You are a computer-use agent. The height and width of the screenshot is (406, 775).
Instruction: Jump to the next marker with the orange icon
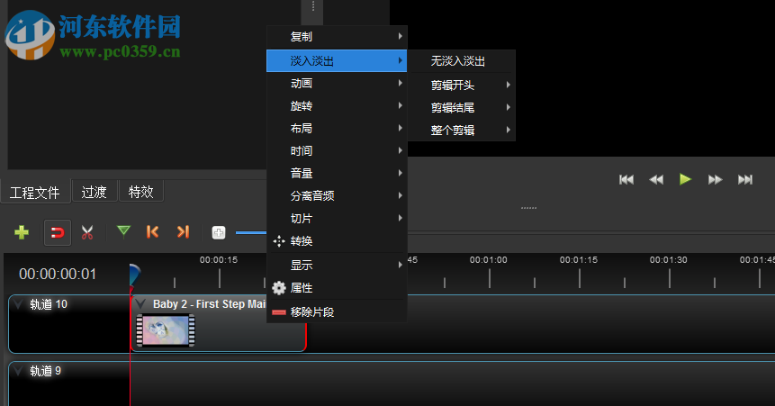coord(184,231)
